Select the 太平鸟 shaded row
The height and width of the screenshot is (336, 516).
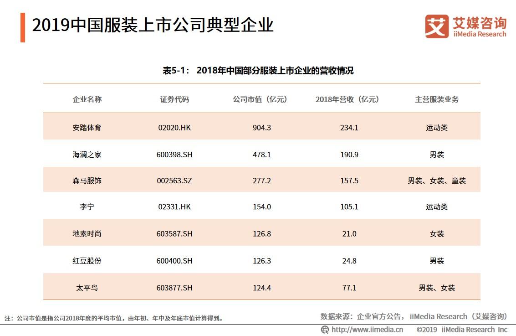tap(262, 288)
